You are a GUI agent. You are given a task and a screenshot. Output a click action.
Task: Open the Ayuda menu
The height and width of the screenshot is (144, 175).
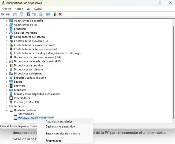pos(38,9)
